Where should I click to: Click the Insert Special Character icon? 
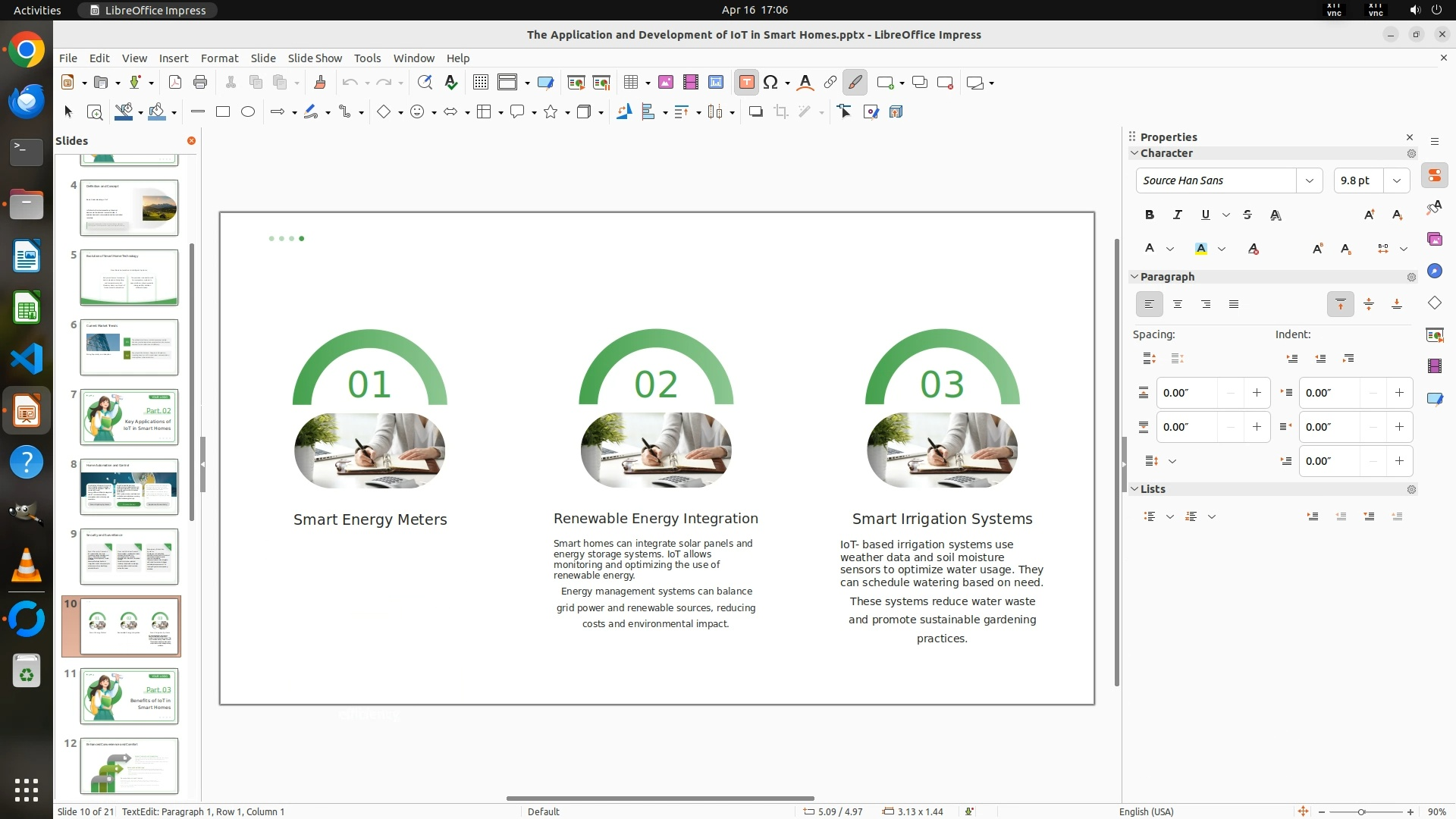pos(770,83)
